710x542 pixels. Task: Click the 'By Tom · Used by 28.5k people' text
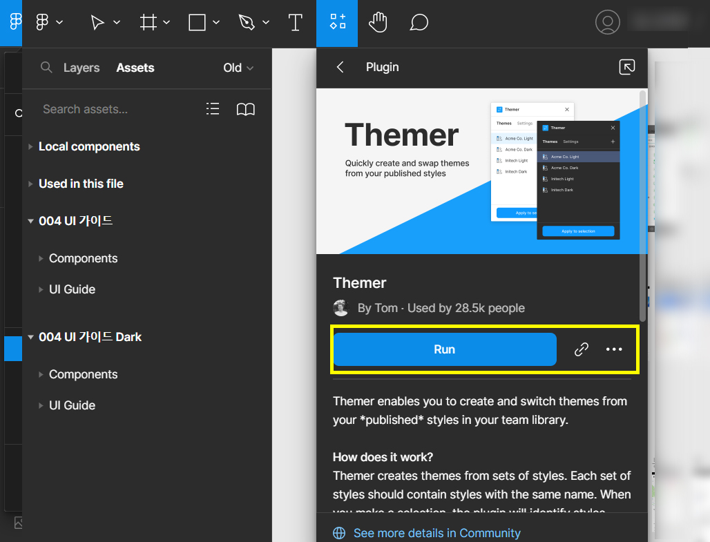[441, 308]
